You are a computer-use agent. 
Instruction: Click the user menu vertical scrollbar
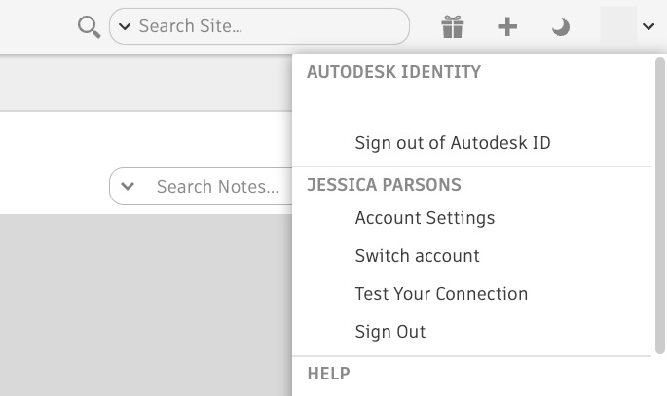[x=660, y=205]
